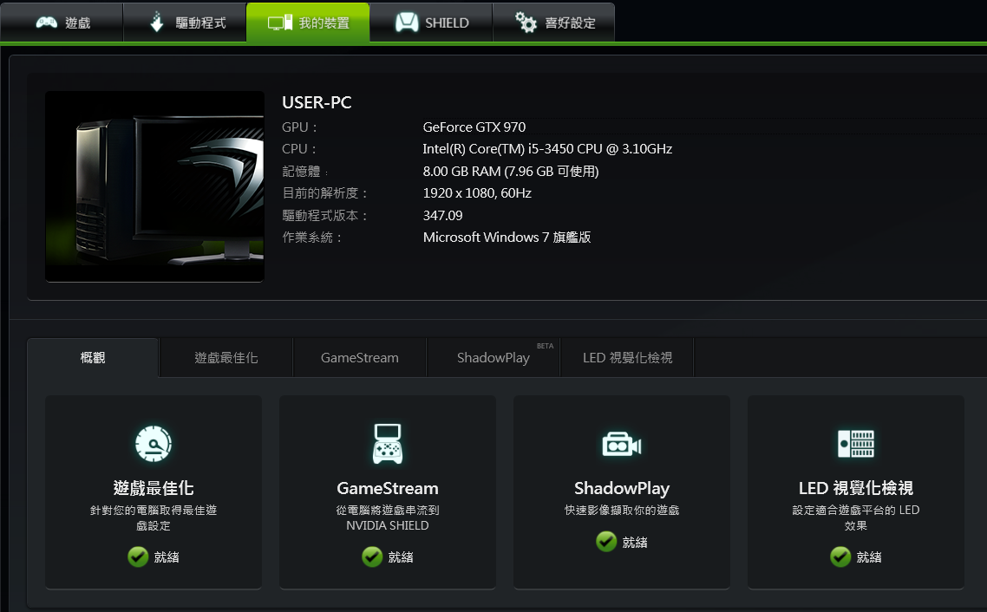Click 就緒 status text on 遊戲最佳化 card
987x612 pixels.
[167, 557]
